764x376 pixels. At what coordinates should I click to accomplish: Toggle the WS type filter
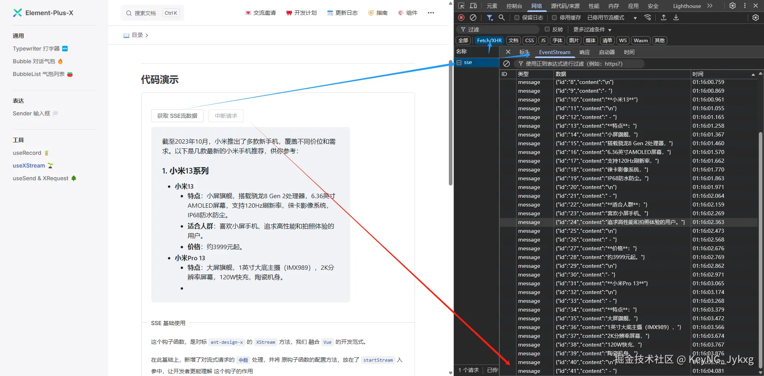point(623,41)
